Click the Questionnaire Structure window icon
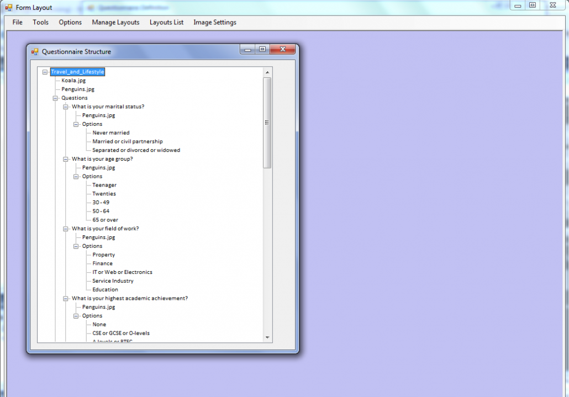The height and width of the screenshot is (397, 569). [35, 51]
